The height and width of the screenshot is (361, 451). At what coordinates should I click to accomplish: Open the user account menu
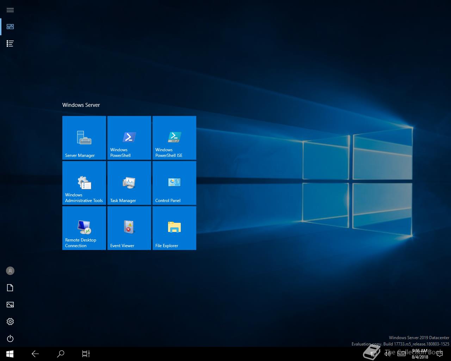[x=10, y=271]
